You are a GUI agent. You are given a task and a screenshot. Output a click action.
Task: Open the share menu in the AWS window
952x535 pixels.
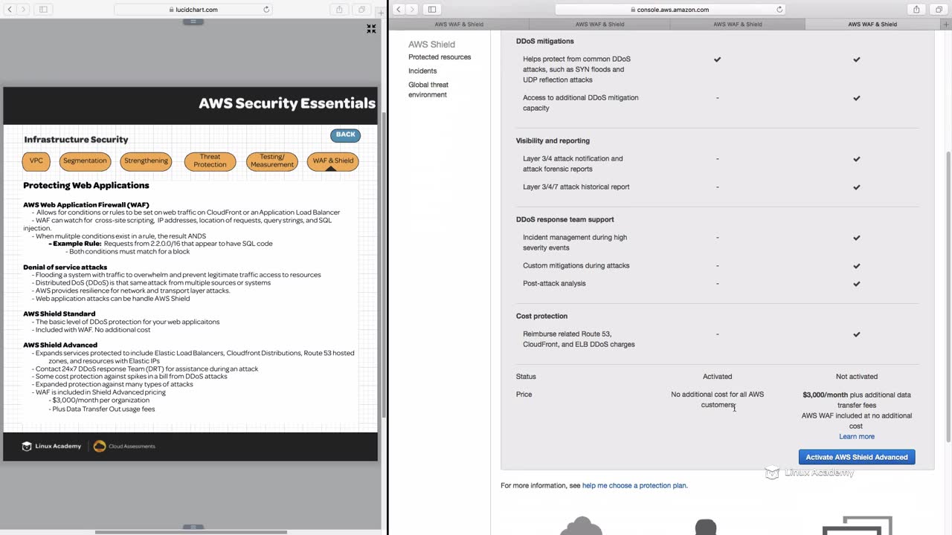[x=916, y=10]
